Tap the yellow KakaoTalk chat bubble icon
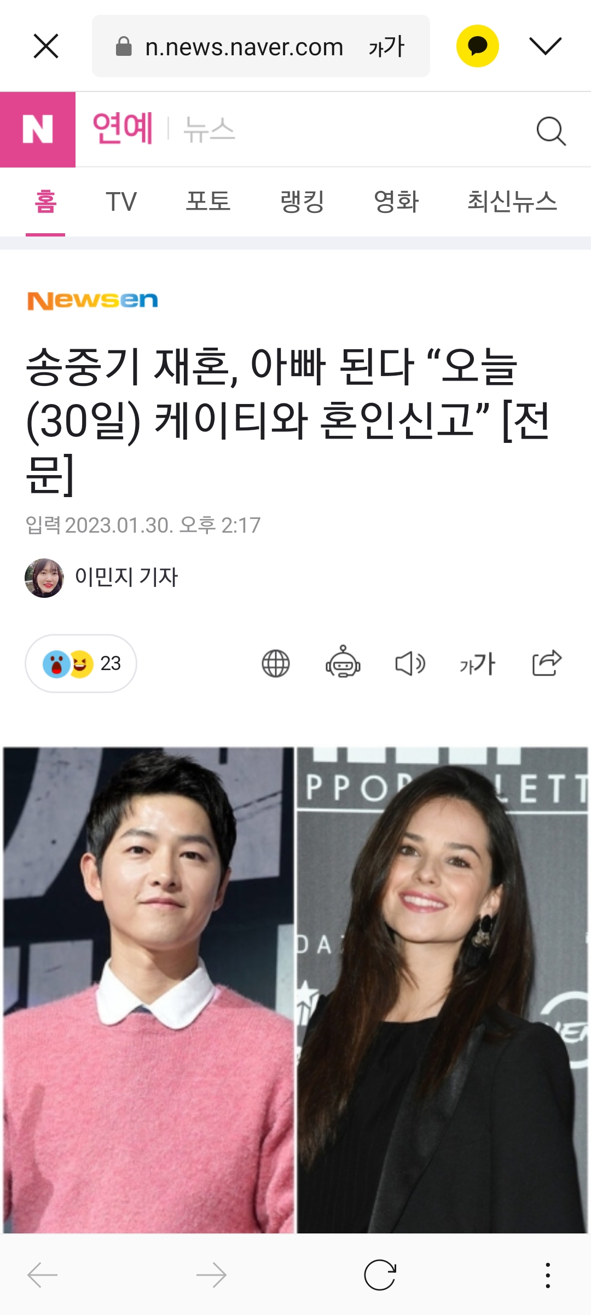This screenshot has height=1315, width=591. pyautogui.click(x=478, y=46)
